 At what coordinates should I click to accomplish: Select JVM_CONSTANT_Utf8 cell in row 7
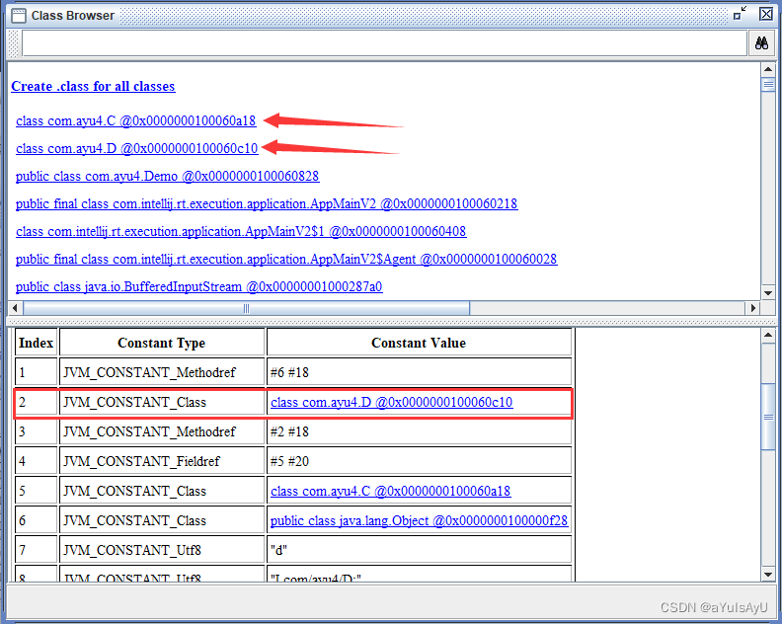coord(162,550)
